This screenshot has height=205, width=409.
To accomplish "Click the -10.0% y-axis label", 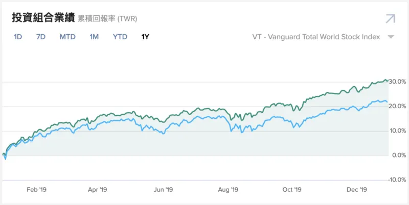I will point(397,180).
